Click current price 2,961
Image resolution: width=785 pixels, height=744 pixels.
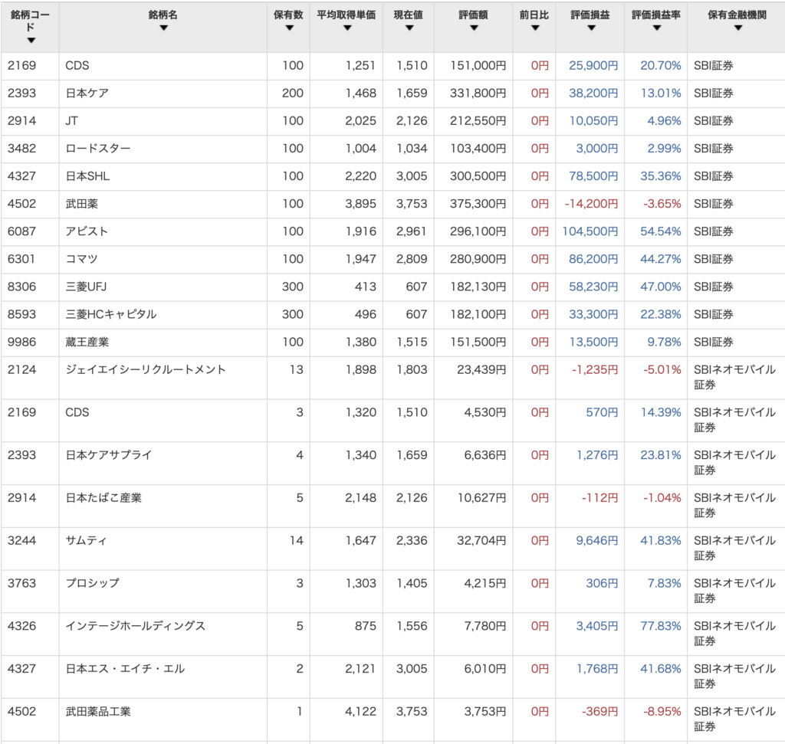[x=412, y=231]
